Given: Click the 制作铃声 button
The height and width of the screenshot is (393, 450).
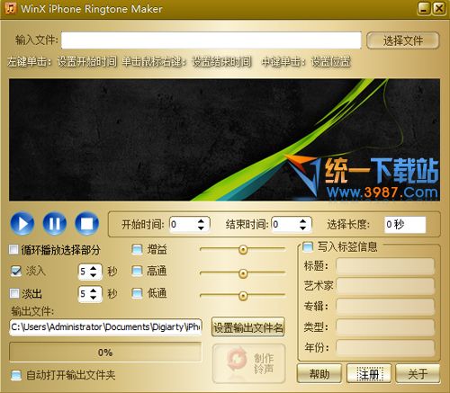Looking at the screenshot, I should click(249, 363).
